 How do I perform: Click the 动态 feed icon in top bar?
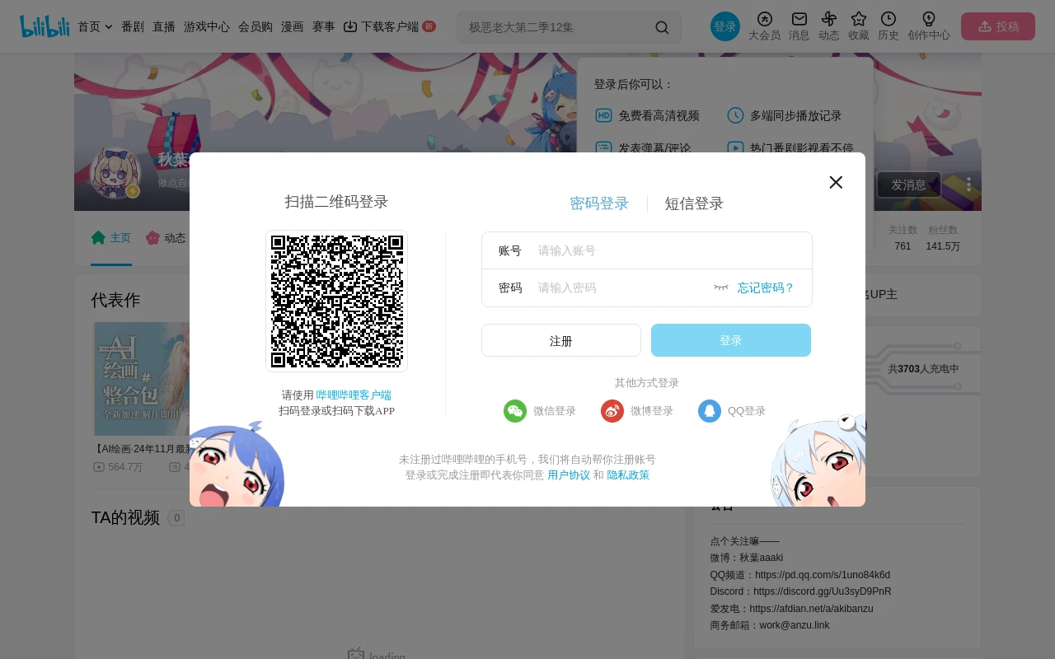coord(828,26)
